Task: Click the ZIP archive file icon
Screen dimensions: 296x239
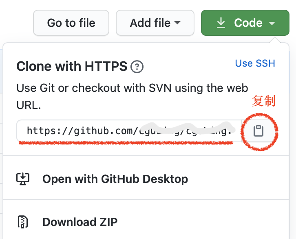Action: click(23, 222)
